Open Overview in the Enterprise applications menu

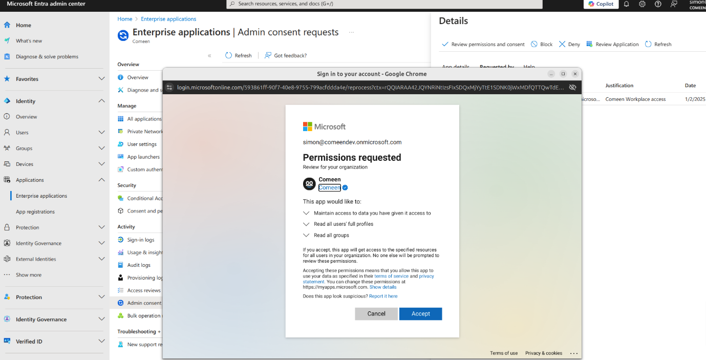tap(138, 77)
